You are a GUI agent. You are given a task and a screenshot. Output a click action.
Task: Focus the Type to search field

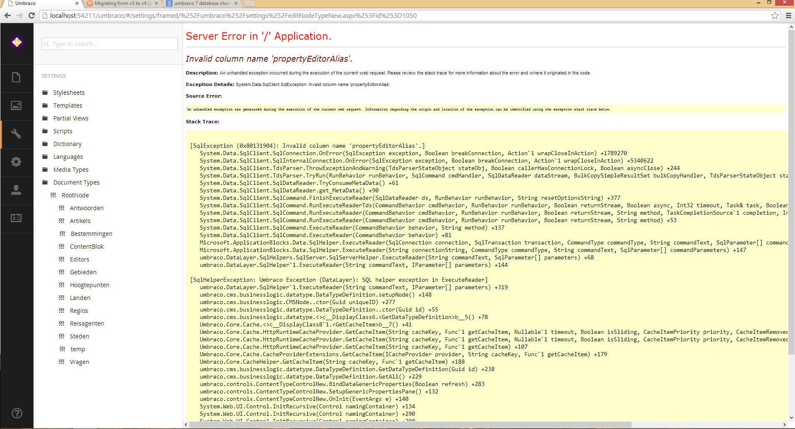pos(110,44)
